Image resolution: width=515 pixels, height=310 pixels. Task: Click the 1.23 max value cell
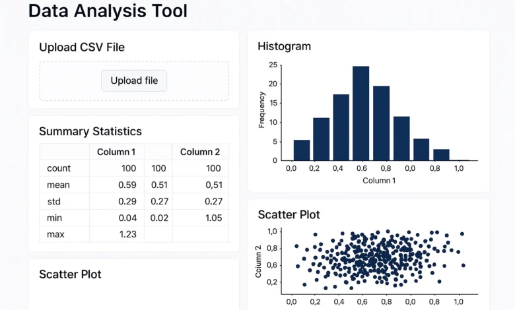point(125,234)
